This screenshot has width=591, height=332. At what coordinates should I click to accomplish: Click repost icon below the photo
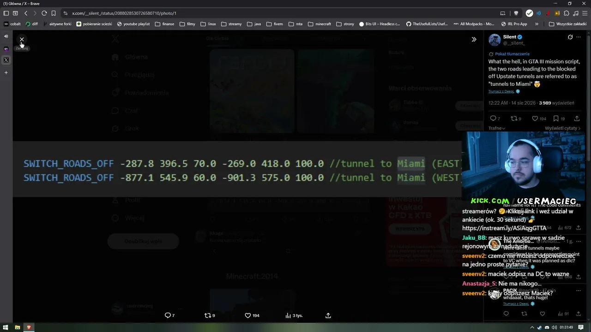(208, 315)
